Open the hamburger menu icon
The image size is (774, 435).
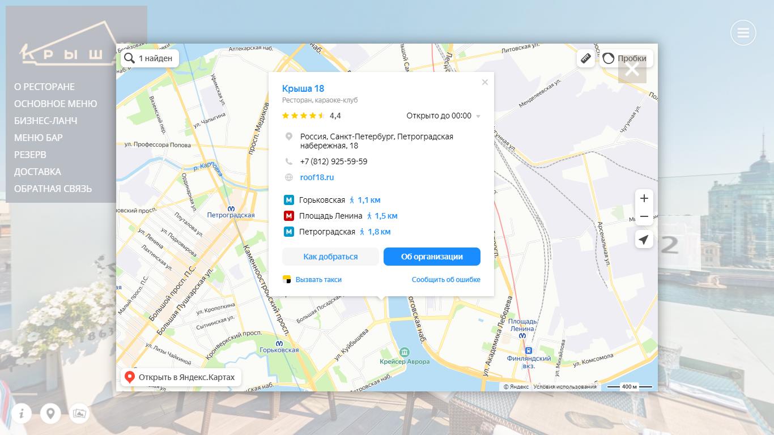tap(743, 33)
